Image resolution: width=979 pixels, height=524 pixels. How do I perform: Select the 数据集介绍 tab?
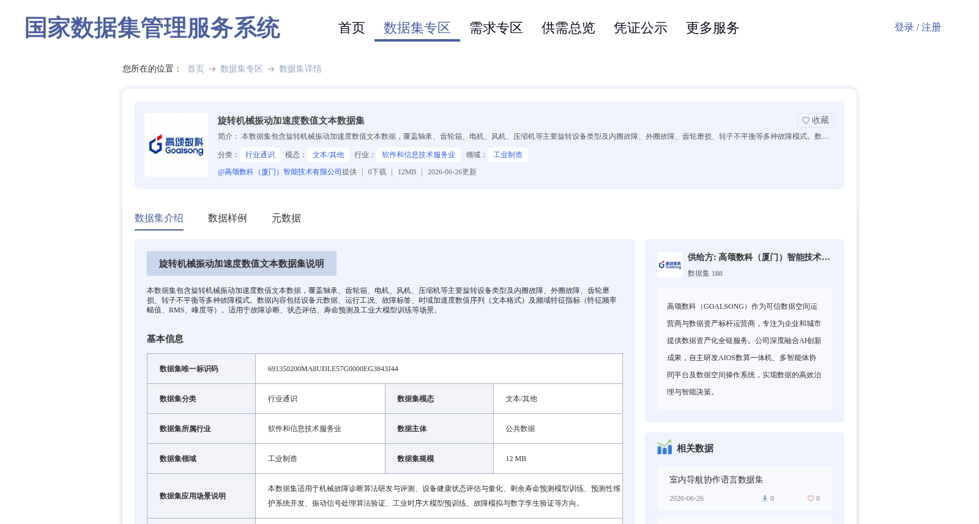click(159, 218)
